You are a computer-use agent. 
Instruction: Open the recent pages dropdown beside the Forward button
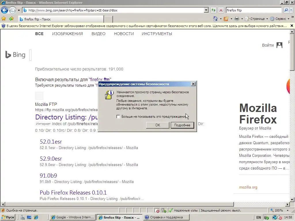tap(19, 10)
